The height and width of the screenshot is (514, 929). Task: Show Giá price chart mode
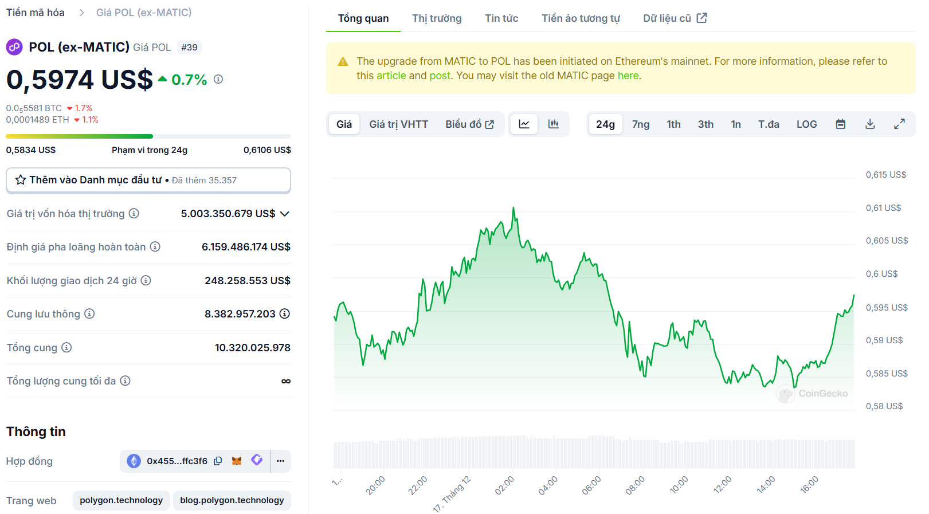[344, 124]
